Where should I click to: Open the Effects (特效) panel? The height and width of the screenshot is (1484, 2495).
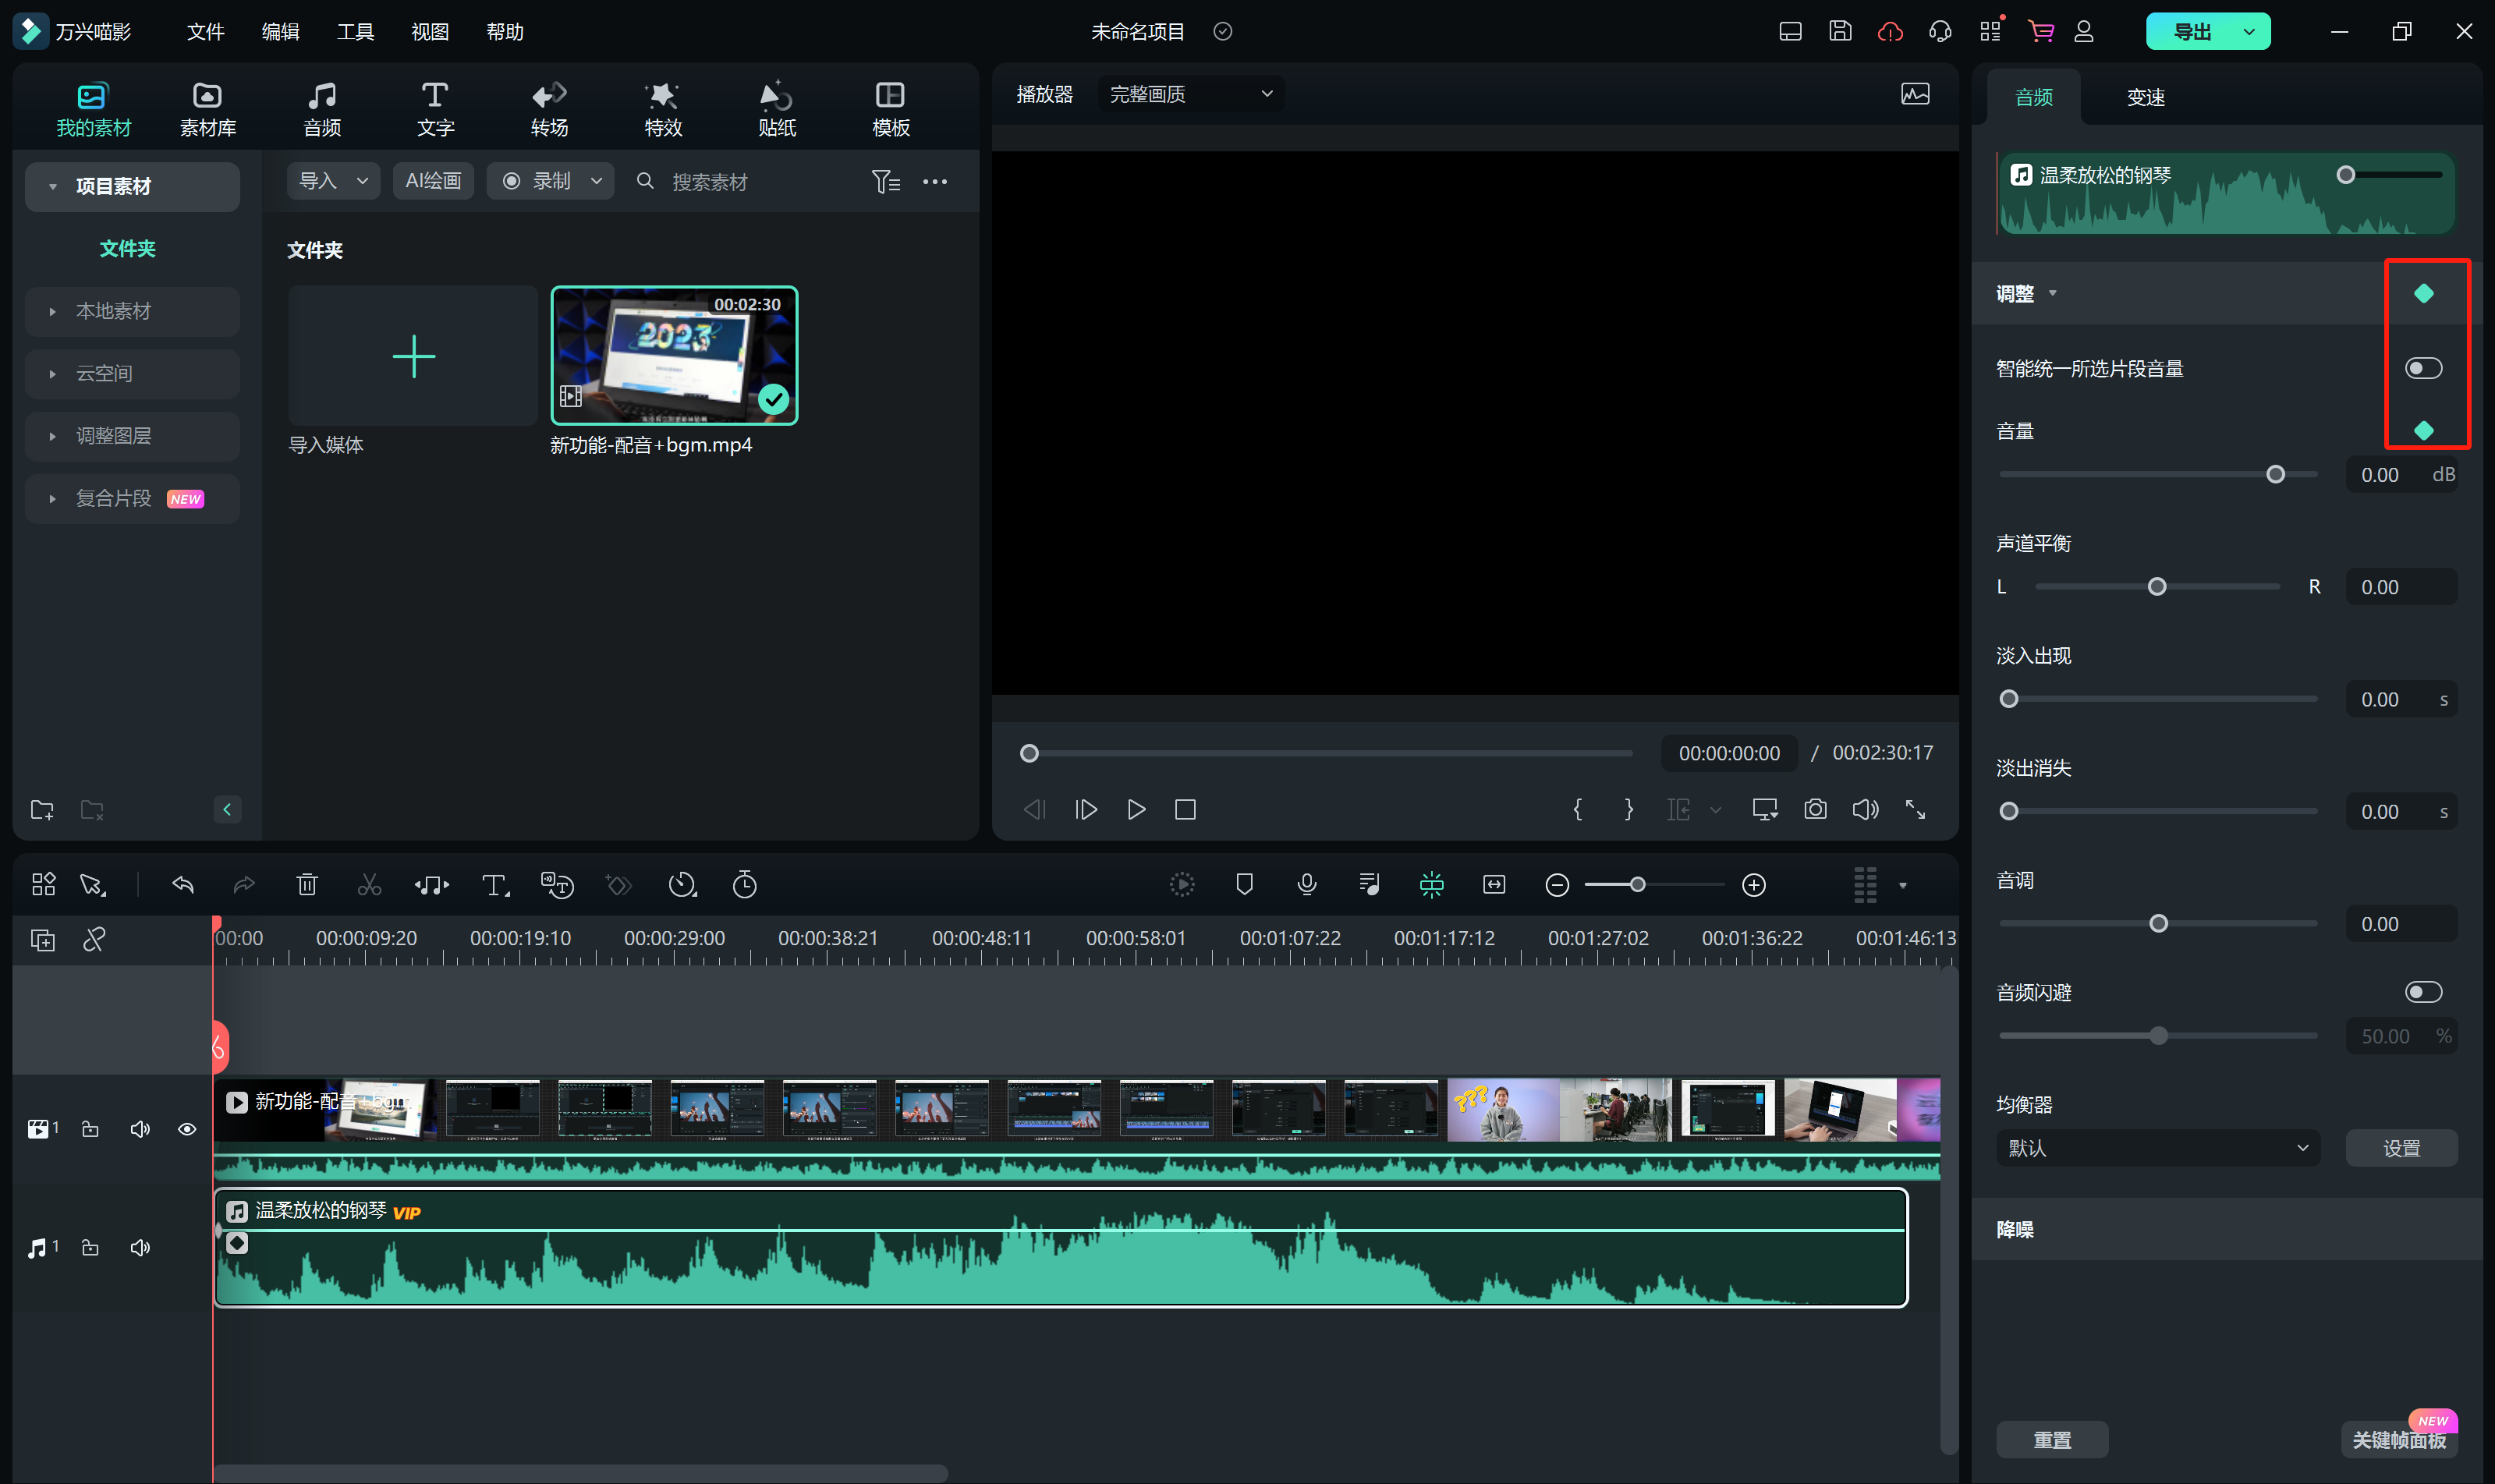tap(662, 108)
